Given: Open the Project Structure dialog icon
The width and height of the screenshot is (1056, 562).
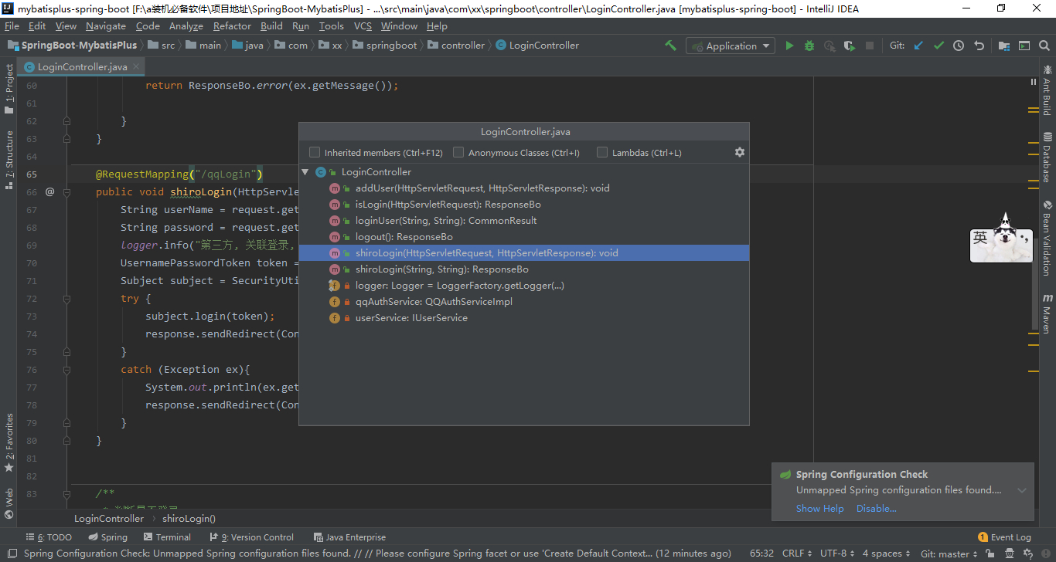Looking at the screenshot, I should click(1004, 46).
